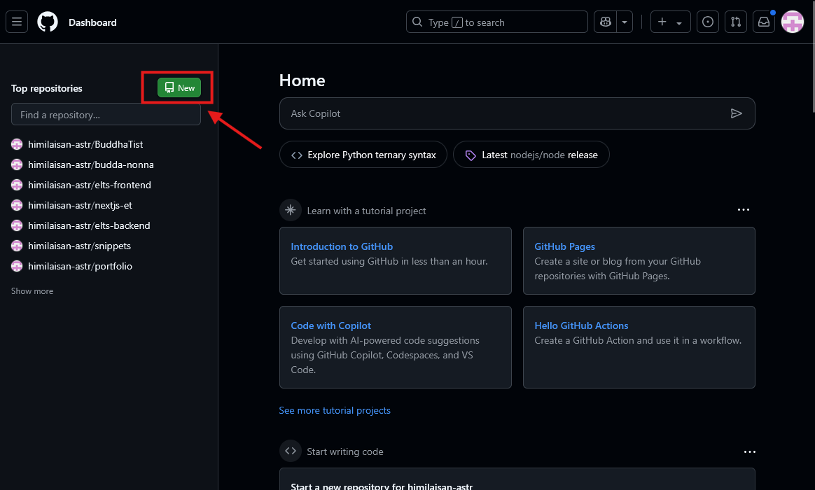This screenshot has height=490, width=815.
Task: Click 'Learn with a tutorial project' label
Action: pyautogui.click(x=366, y=211)
